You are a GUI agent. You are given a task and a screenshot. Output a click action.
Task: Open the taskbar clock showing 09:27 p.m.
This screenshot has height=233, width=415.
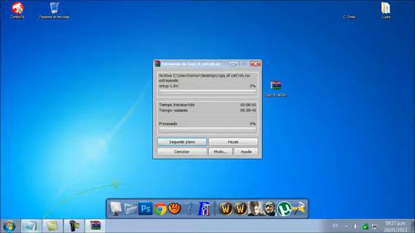(396, 226)
